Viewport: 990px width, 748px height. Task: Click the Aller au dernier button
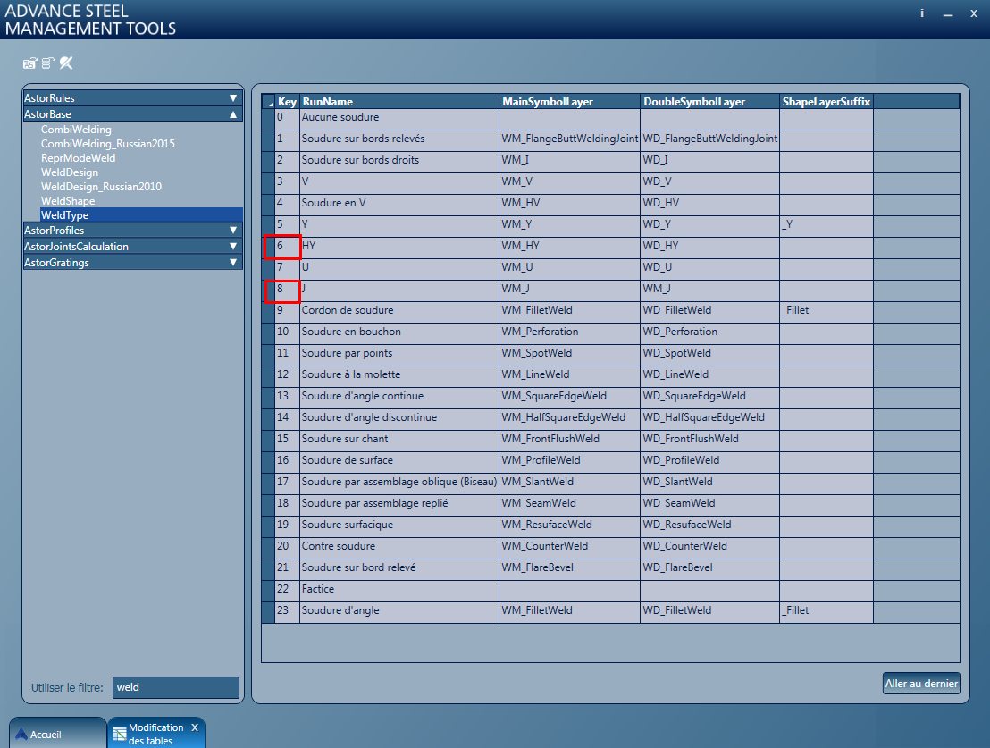click(x=921, y=684)
